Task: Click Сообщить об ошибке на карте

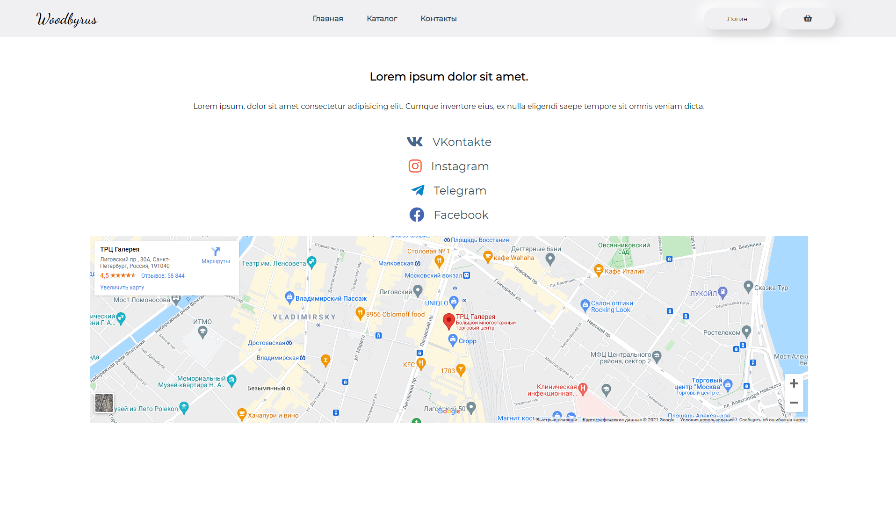Action: point(772,420)
